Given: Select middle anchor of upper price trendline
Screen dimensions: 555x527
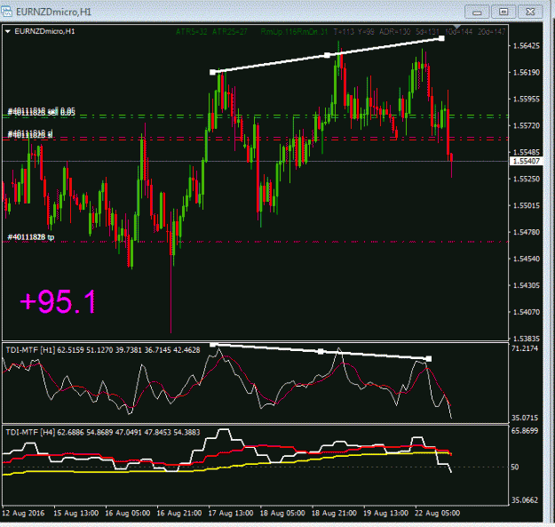Looking at the screenshot, I should (x=327, y=55).
